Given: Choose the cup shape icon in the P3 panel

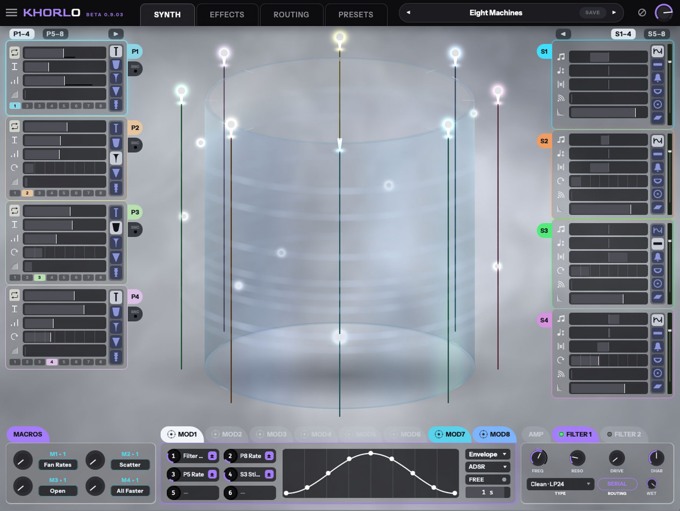Looking at the screenshot, I should point(116,227).
